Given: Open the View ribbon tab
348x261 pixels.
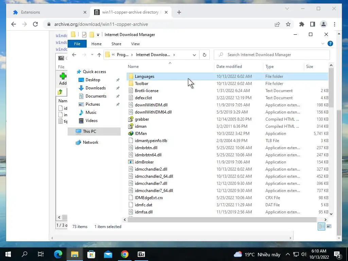Looking at the screenshot, I should (x=135, y=44).
